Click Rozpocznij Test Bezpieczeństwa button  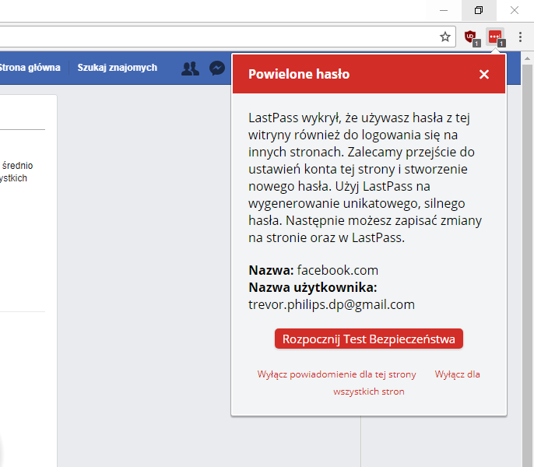(x=369, y=339)
